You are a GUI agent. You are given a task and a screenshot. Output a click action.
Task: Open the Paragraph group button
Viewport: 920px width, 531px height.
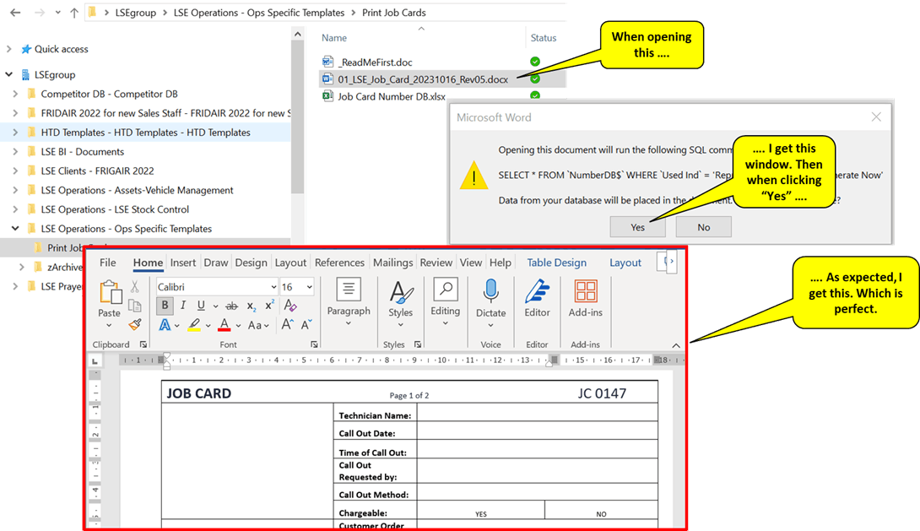(x=349, y=301)
